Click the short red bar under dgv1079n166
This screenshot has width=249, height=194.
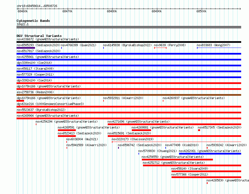pos(20,101)
